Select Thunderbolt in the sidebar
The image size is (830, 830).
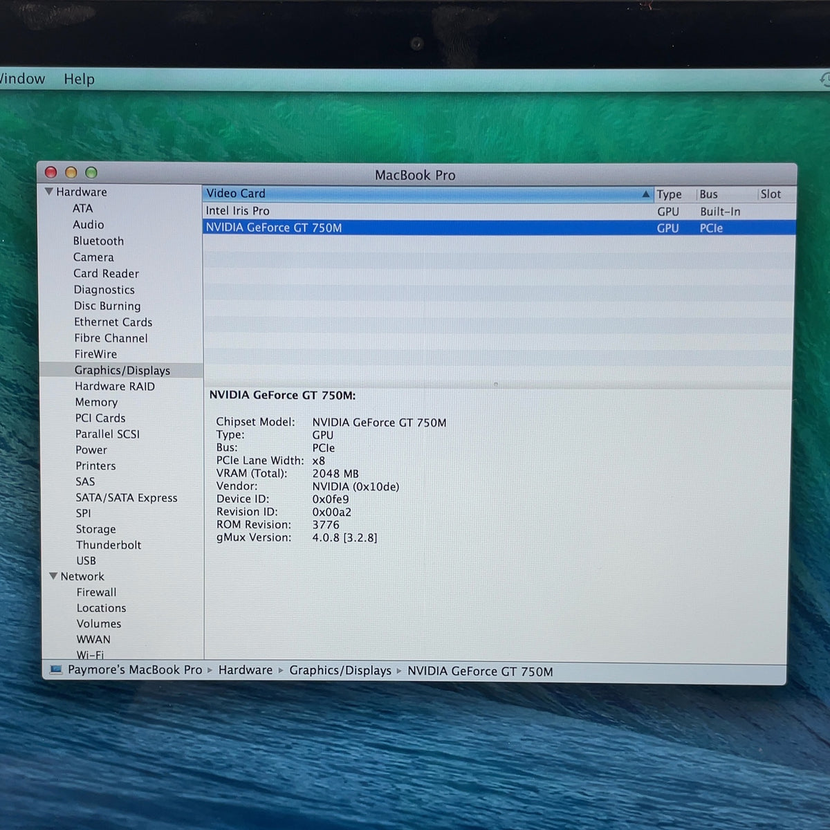point(109,545)
